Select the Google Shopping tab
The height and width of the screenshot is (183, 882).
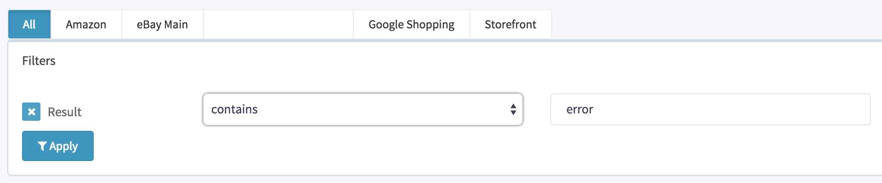411,24
